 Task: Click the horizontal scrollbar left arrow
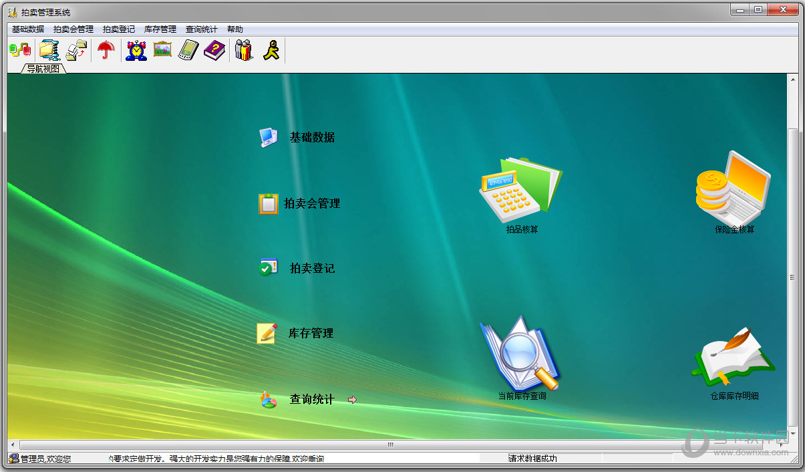[13, 445]
